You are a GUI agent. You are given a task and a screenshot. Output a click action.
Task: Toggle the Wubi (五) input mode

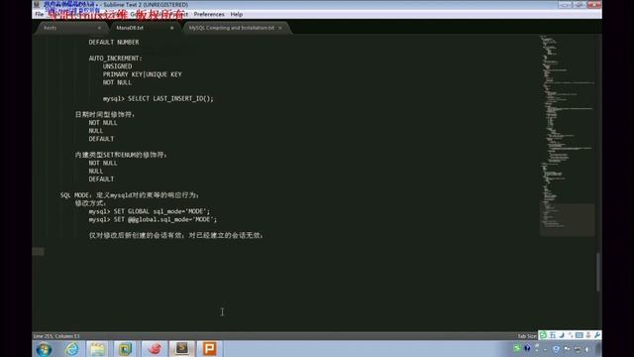click(553, 335)
